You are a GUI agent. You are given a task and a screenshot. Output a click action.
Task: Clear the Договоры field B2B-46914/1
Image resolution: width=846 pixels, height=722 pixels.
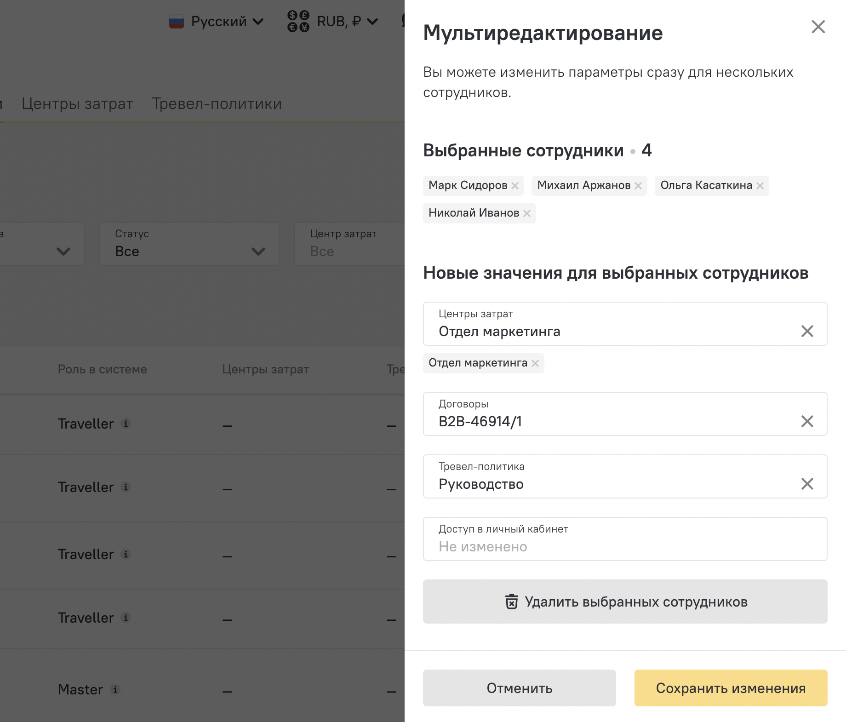(x=807, y=421)
